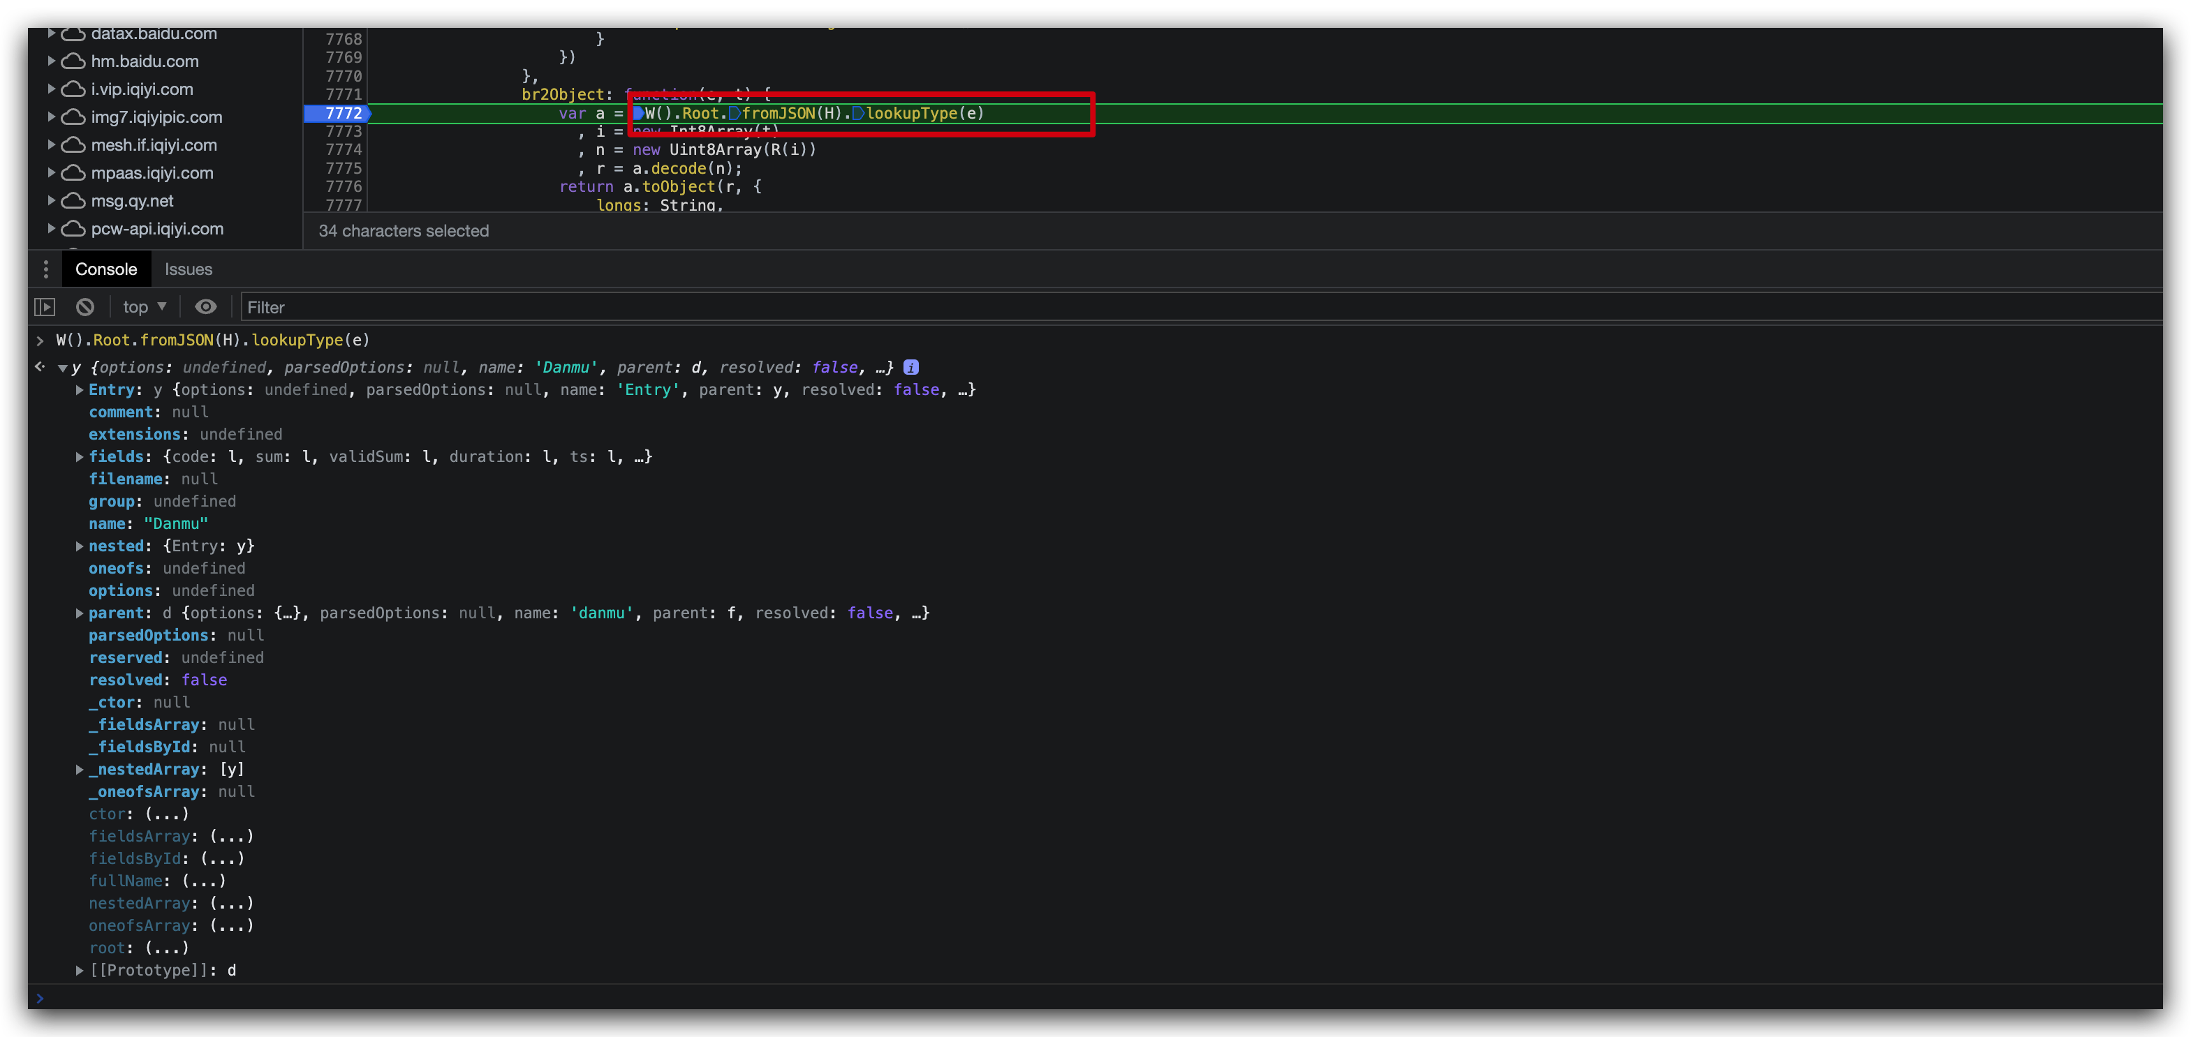The image size is (2191, 1037).
Task: Open the console drawer kebab menu
Action: [x=46, y=269]
